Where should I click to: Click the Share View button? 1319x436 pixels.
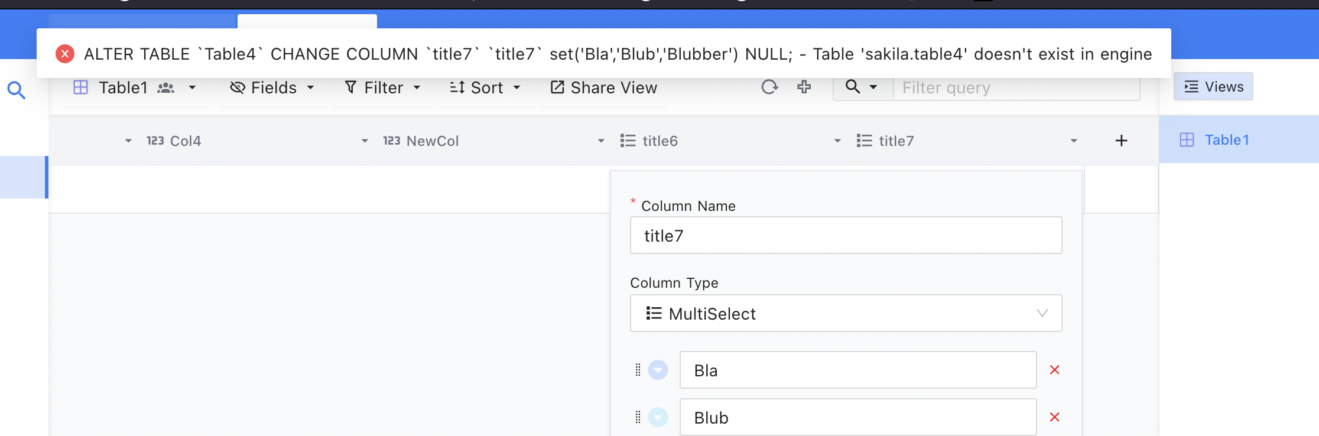pyautogui.click(x=603, y=88)
